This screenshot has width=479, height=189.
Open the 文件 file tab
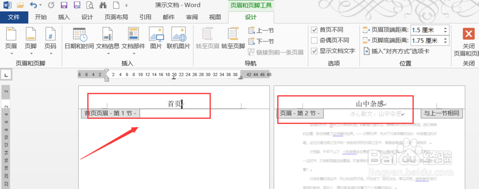(14, 17)
